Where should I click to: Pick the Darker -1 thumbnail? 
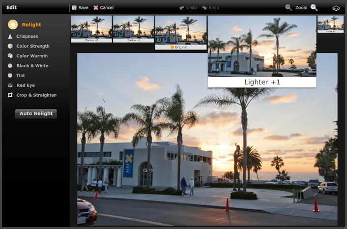(x=133, y=28)
